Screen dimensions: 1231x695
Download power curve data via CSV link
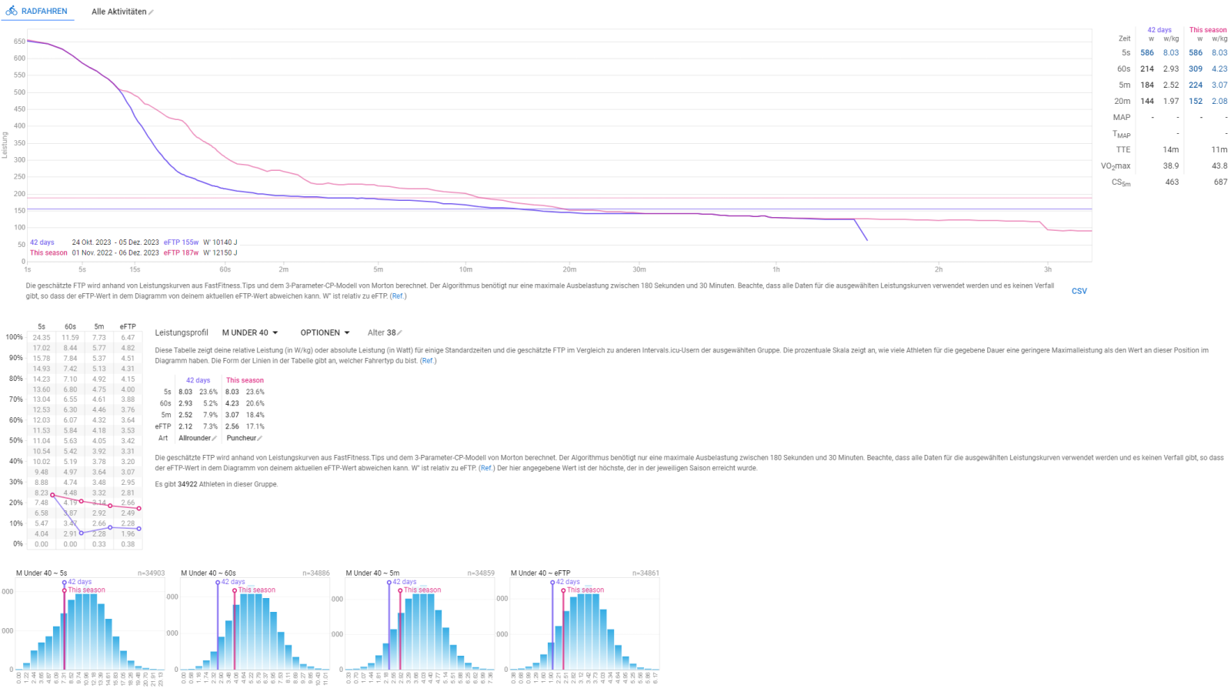(1079, 291)
